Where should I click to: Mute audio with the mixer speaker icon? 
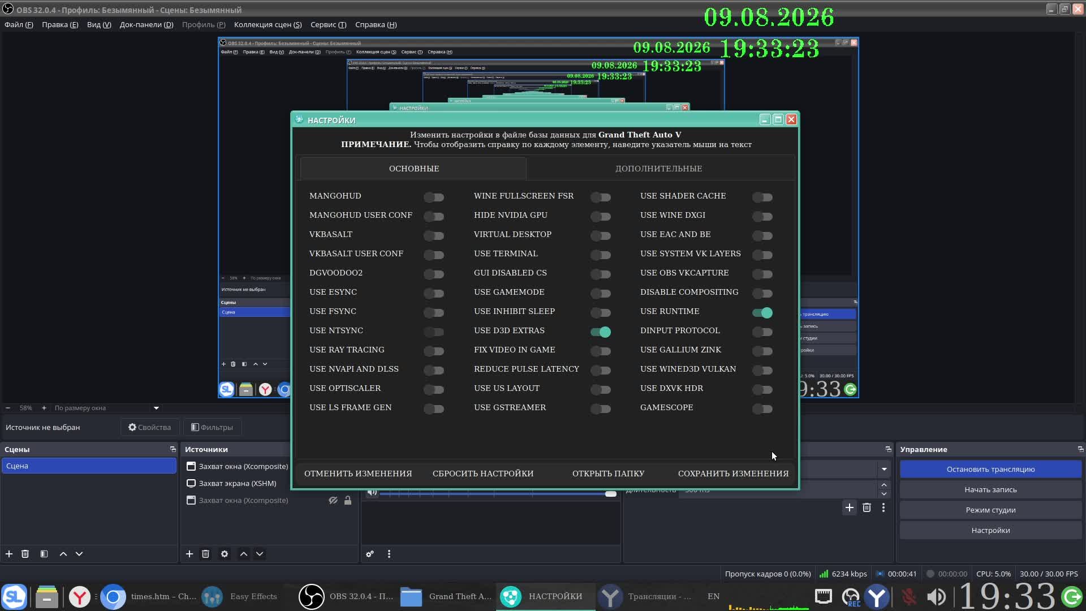coord(372,492)
